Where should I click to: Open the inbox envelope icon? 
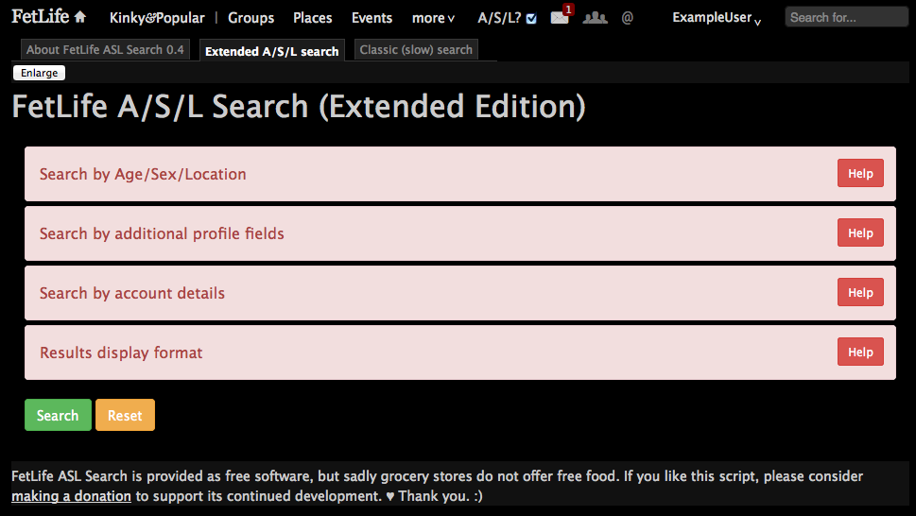pyautogui.click(x=559, y=18)
